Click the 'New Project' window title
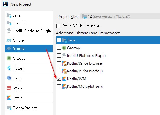This screenshot has width=160, height=115. click(21, 4)
